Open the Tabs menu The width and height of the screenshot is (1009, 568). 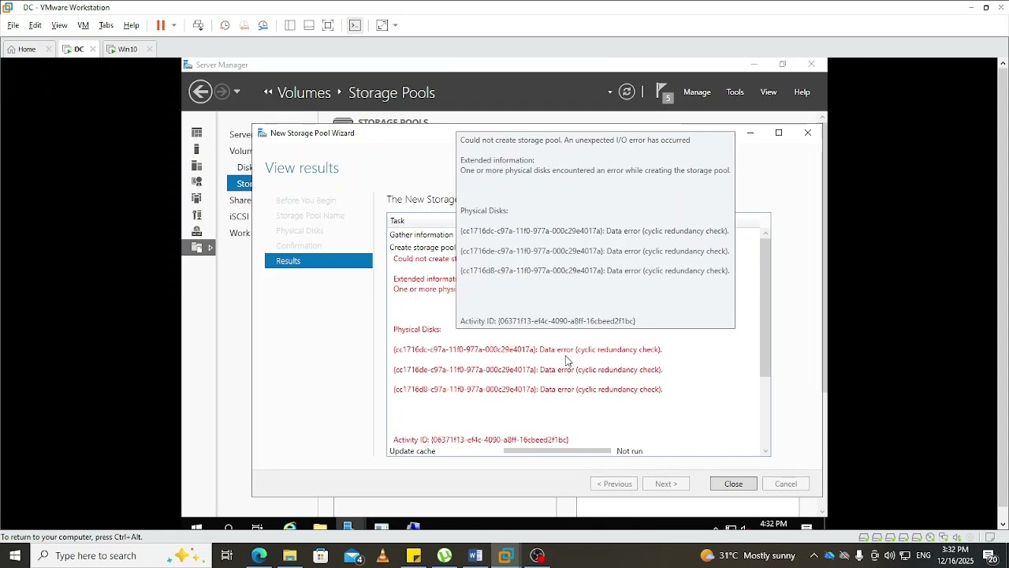[106, 25]
